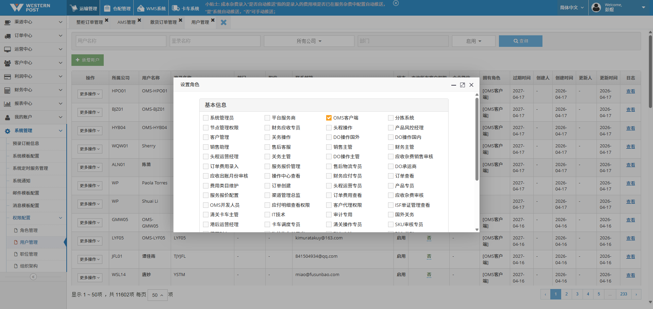The image size is (653, 309).
Task: Click the sidebar collapse arrow icon
Action: [33, 277]
